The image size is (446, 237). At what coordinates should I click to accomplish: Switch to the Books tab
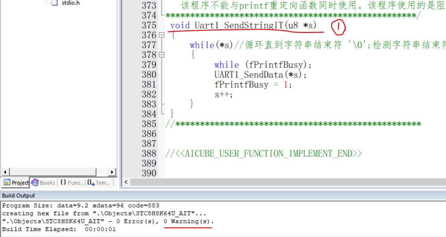click(x=43, y=183)
